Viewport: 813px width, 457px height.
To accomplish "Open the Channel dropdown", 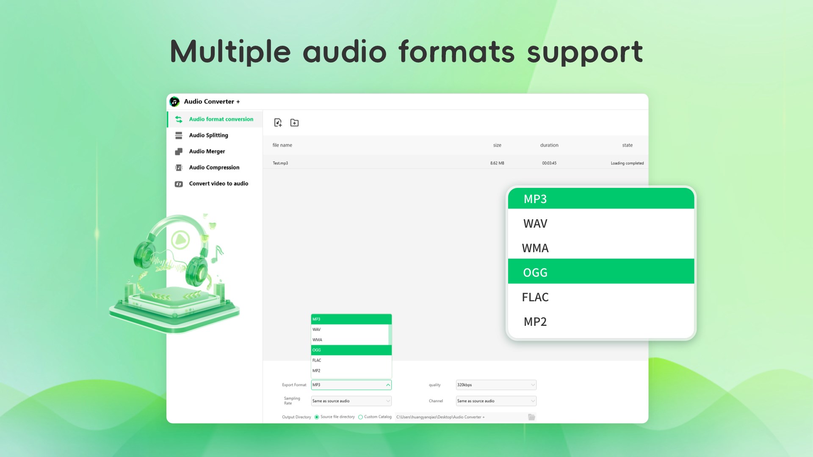I will coord(496,401).
